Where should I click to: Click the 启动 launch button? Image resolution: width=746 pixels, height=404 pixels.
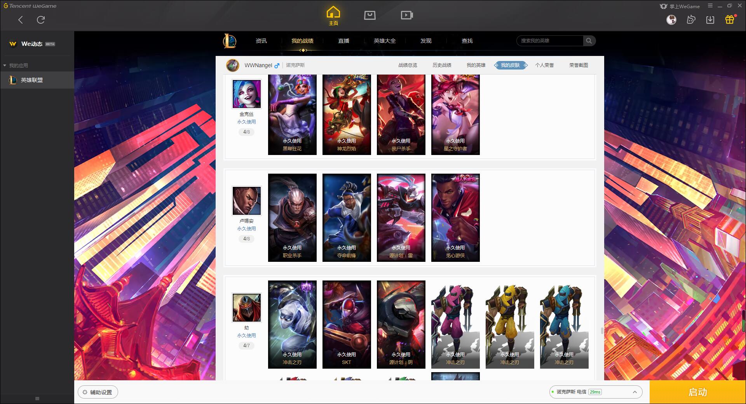[697, 392]
